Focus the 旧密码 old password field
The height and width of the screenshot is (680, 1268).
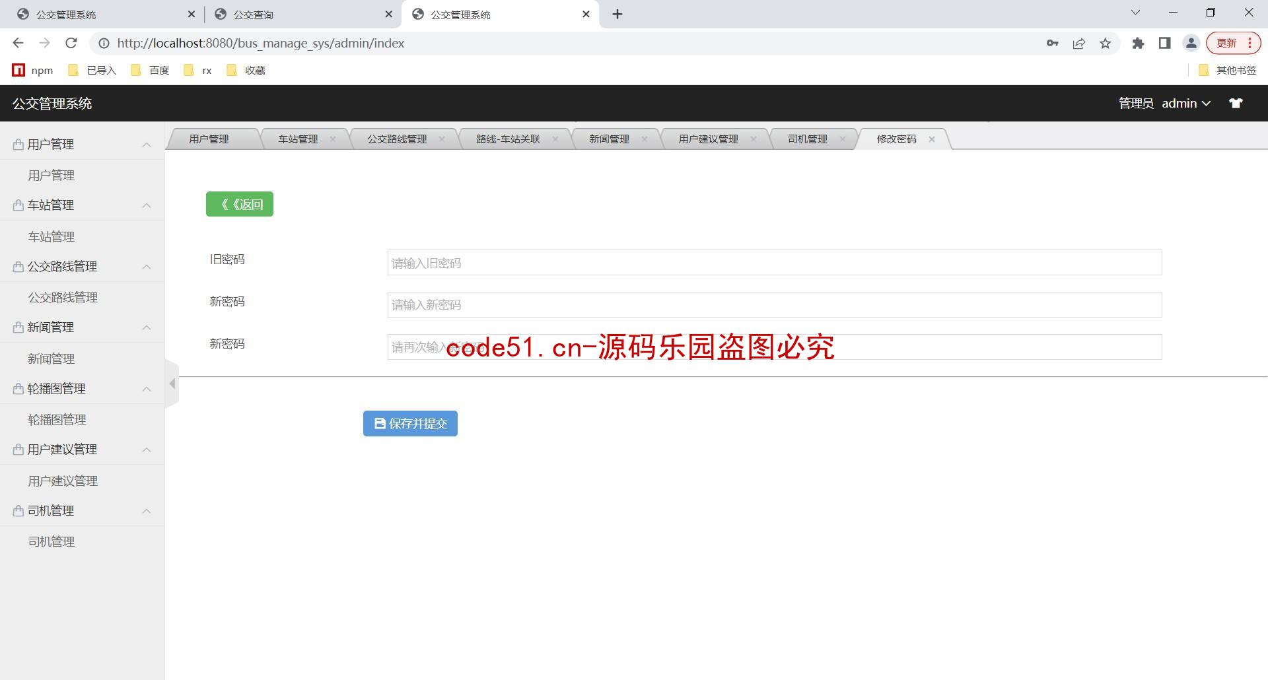[x=774, y=263]
